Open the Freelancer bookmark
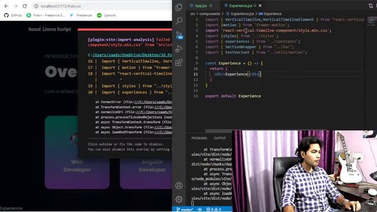The width and height of the screenshot is (377, 212). coord(81,15)
